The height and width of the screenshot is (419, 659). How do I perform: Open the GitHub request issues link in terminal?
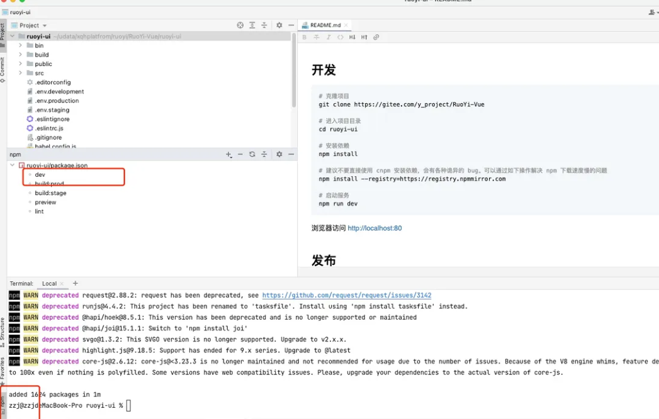pyautogui.click(x=347, y=296)
